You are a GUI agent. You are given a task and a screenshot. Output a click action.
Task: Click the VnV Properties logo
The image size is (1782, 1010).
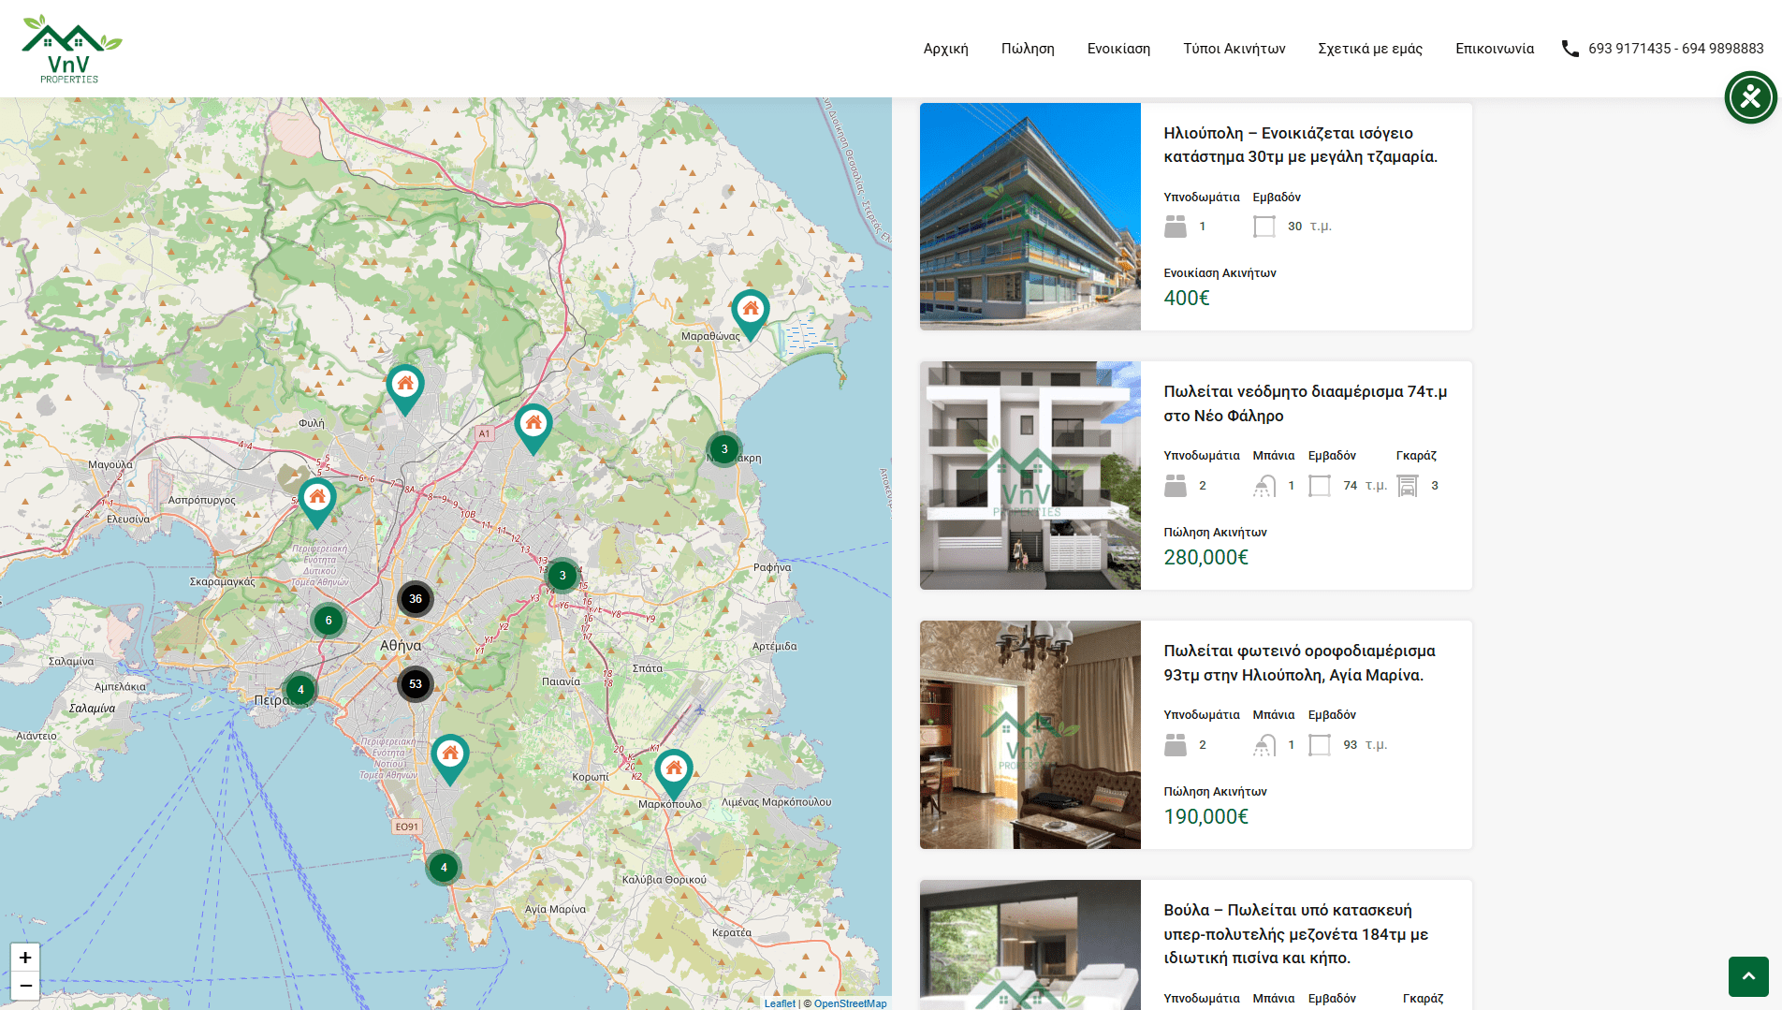click(x=71, y=50)
